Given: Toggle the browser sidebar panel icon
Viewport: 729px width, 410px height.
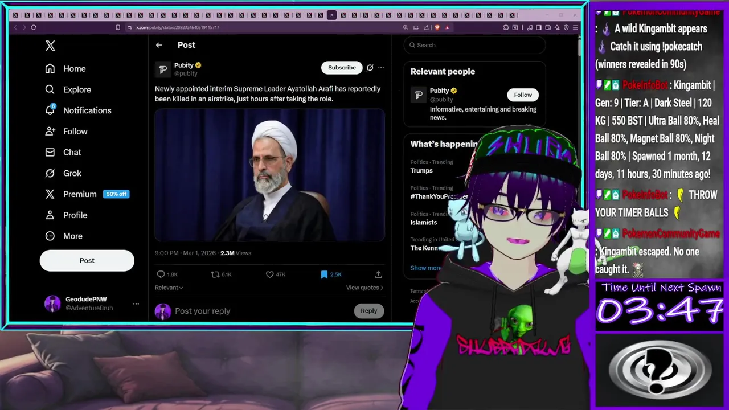Looking at the screenshot, I should (x=539, y=27).
